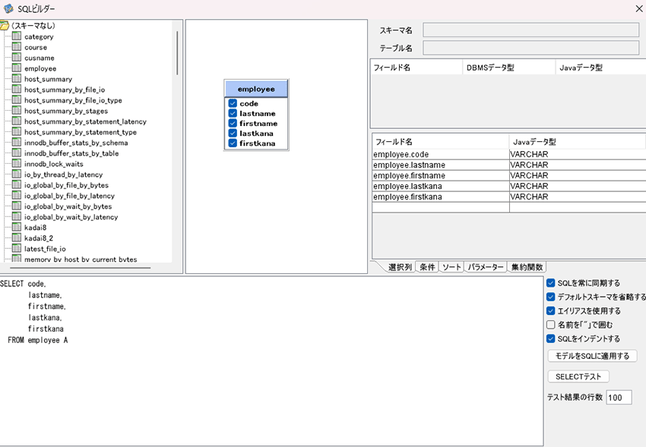This screenshot has width=646, height=447.
Task: Click the host_summary_by_file_io table icon
Action: [17, 90]
